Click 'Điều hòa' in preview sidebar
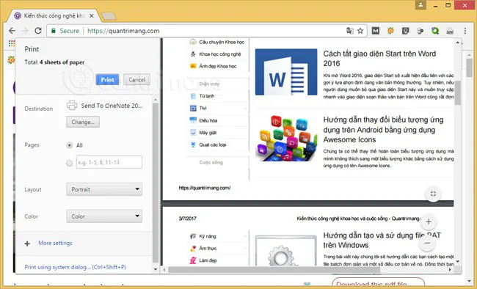Viewport: 477px width, 289px height. (208, 120)
